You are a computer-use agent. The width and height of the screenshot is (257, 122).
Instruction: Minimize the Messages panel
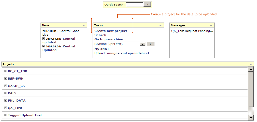(211, 26)
